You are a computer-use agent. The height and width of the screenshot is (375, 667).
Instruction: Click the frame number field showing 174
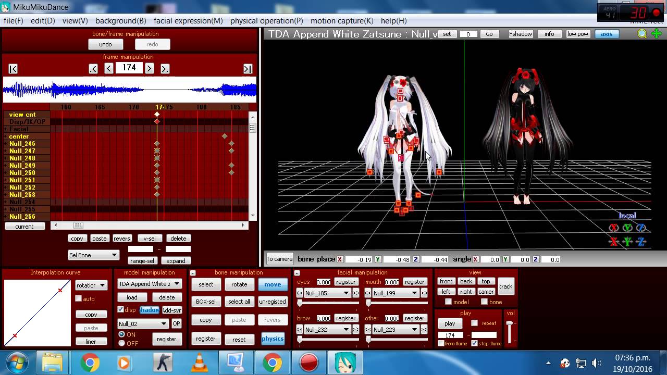click(x=129, y=68)
